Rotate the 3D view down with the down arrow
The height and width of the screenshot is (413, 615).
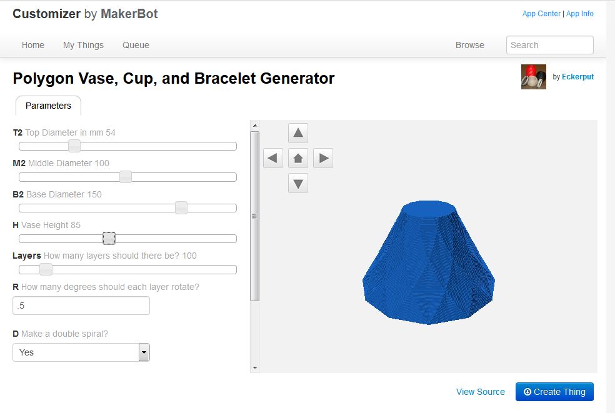[x=298, y=183]
